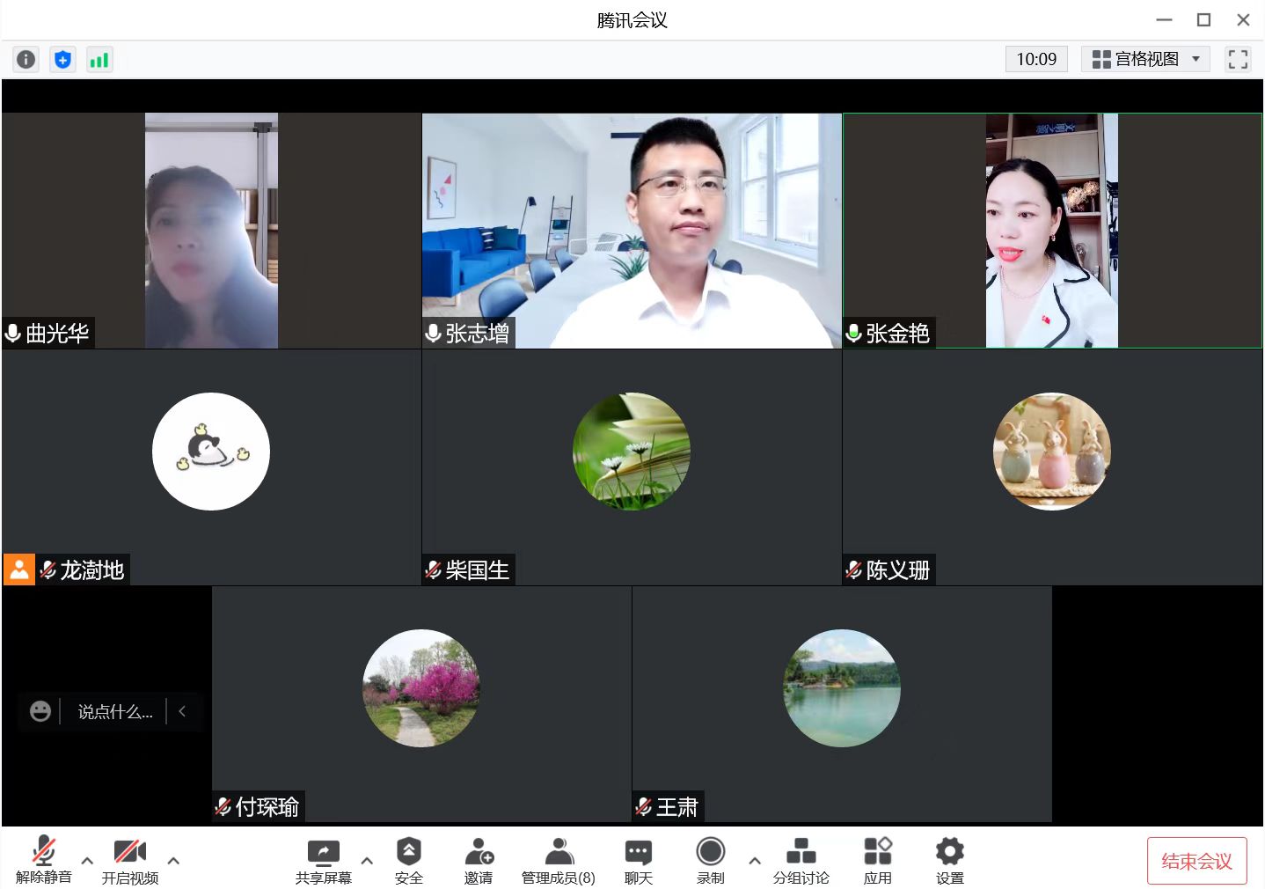Open the 应用 apps panel
This screenshot has width=1265, height=889.
(877, 861)
